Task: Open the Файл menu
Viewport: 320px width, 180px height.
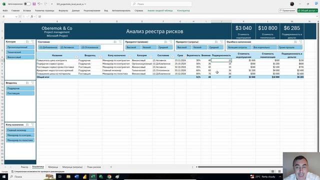Action: click(5, 10)
